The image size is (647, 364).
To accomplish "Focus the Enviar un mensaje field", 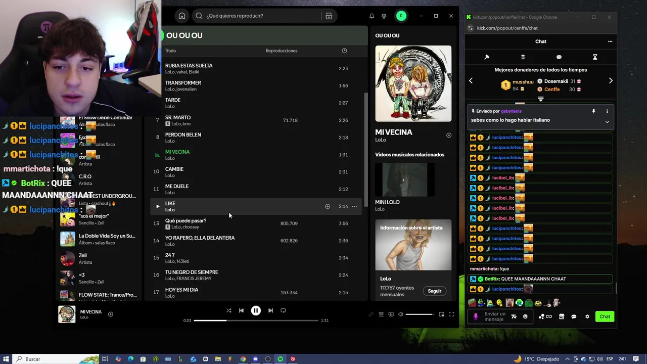I will click(495, 316).
